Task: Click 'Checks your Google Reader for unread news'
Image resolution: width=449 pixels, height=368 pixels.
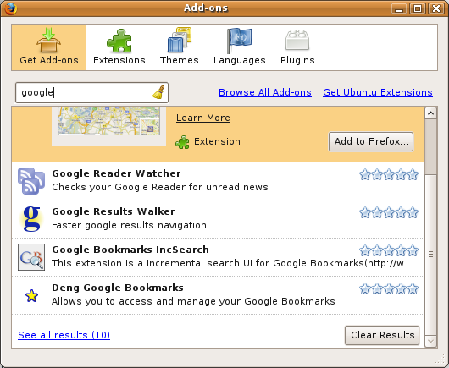Action: coord(160,187)
